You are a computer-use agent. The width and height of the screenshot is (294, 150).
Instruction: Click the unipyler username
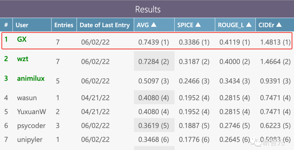click(x=30, y=140)
